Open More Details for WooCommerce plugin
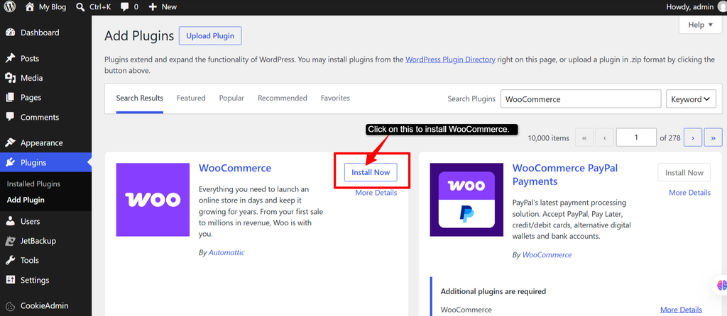The height and width of the screenshot is (316, 727). point(376,193)
